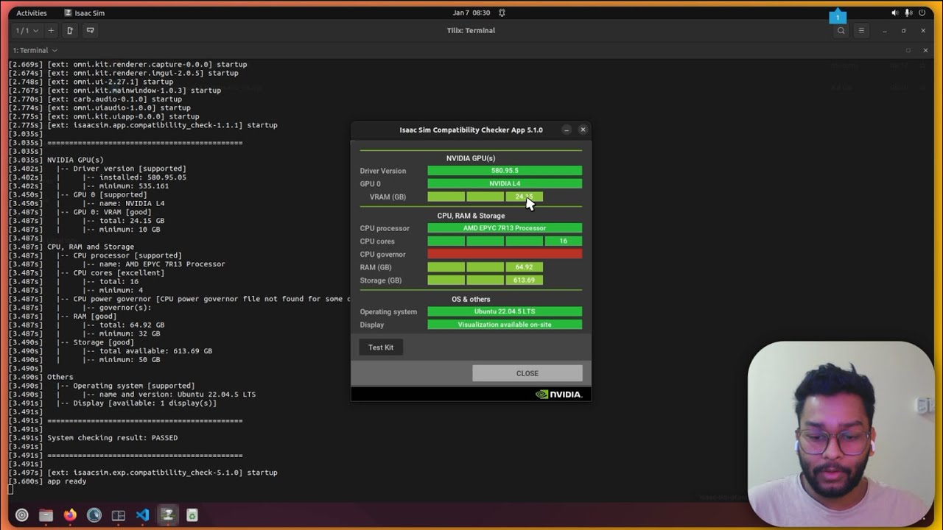The image size is (943, 530).
Task: Click the Visualization available on-site bar
Action: click(x=505, y=325)
